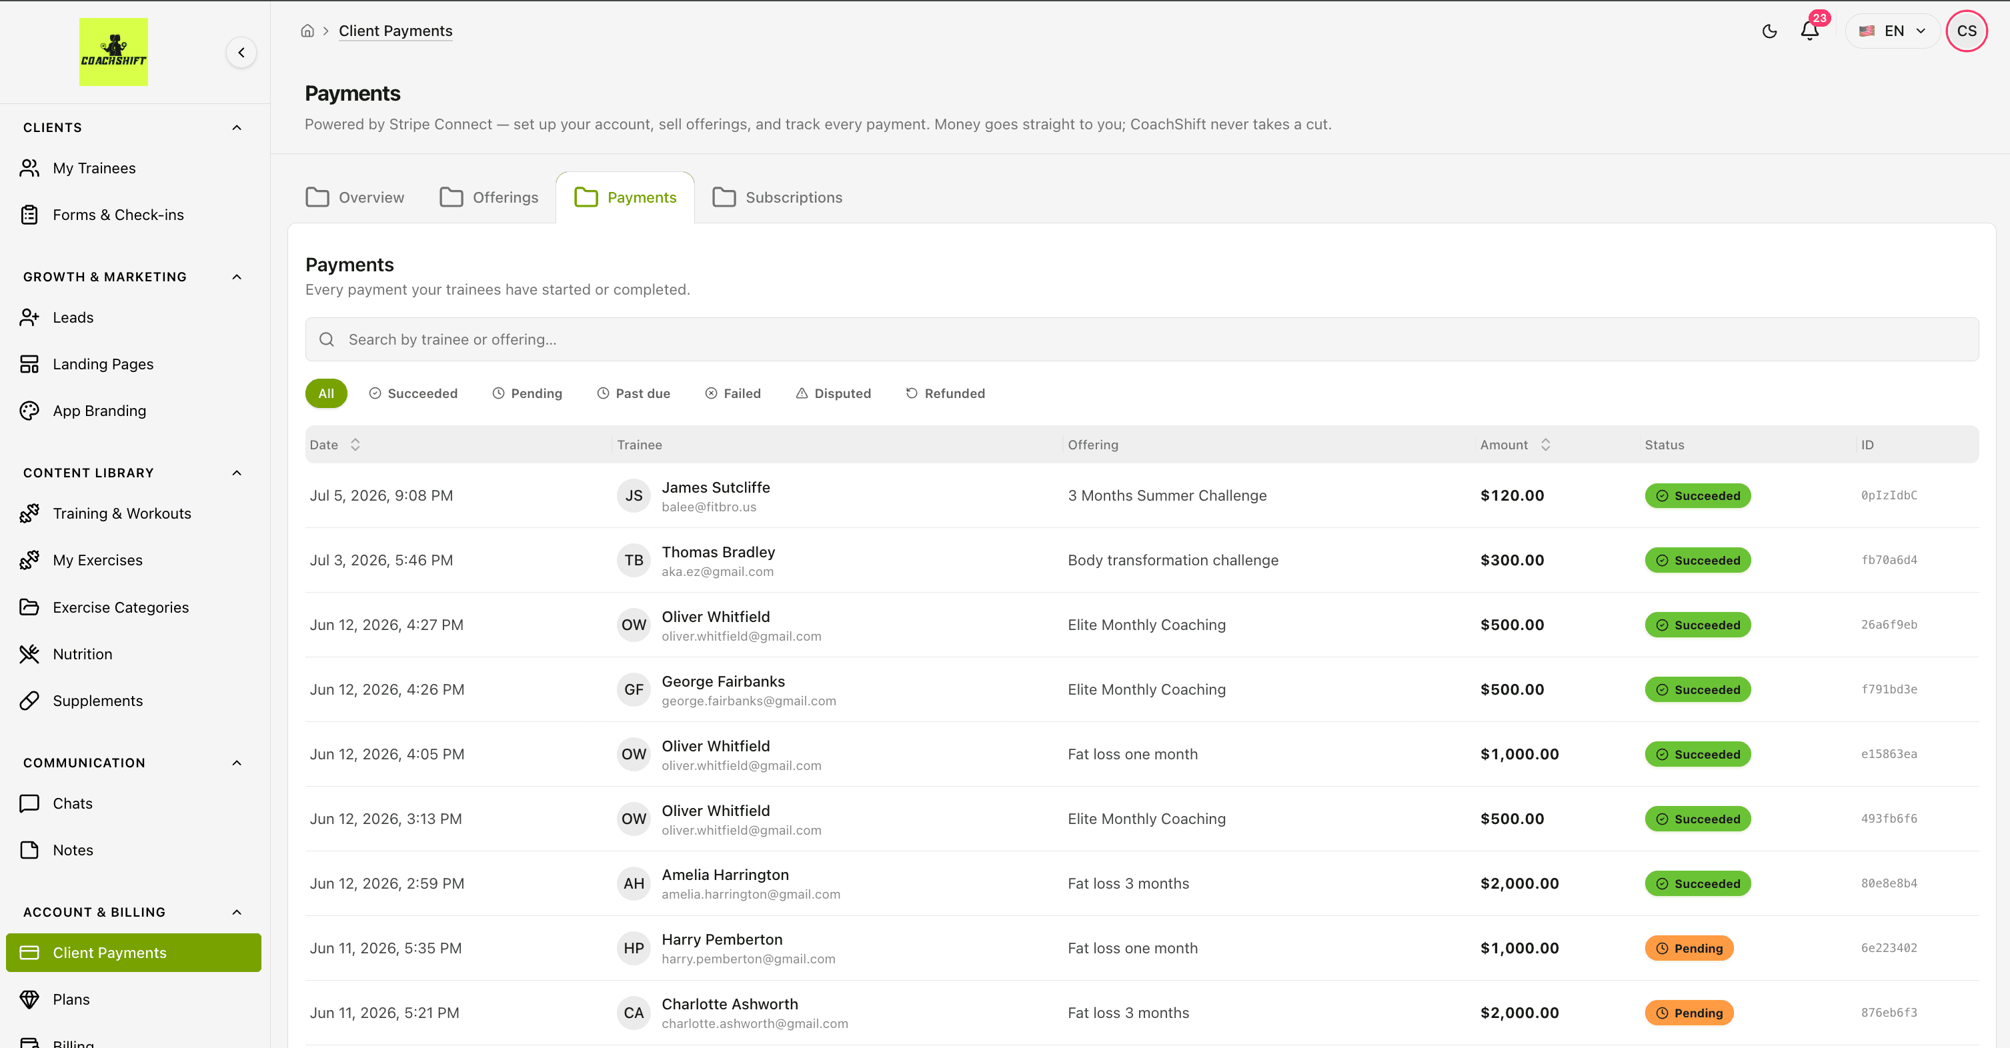Click email charlotte.ashworth@gmail.com
The image size is (2010, 1048).
click(754, 1024)
